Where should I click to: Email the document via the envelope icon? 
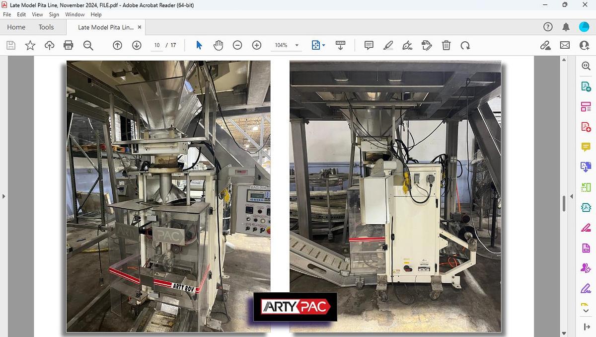pyautogui.click(x=564, y=45)
